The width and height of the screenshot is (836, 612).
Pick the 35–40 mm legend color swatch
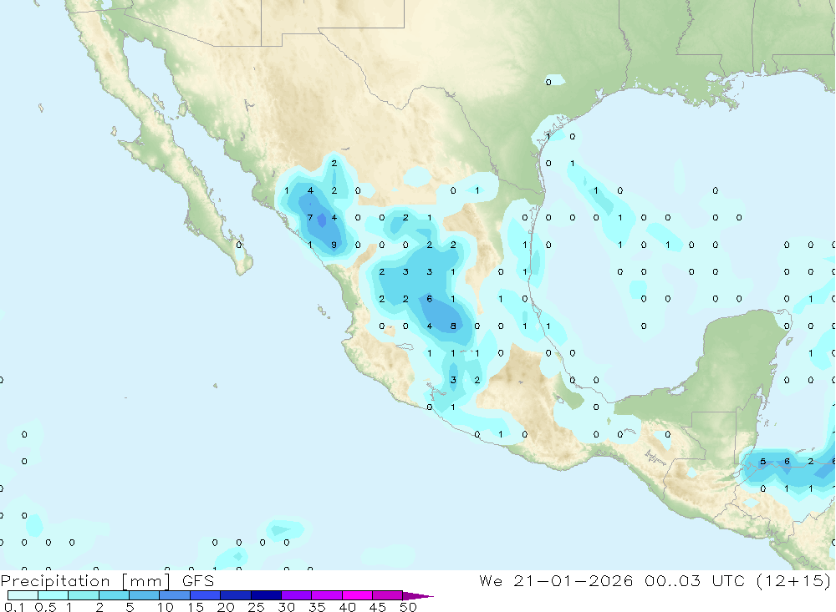click(x=327, y=595)
